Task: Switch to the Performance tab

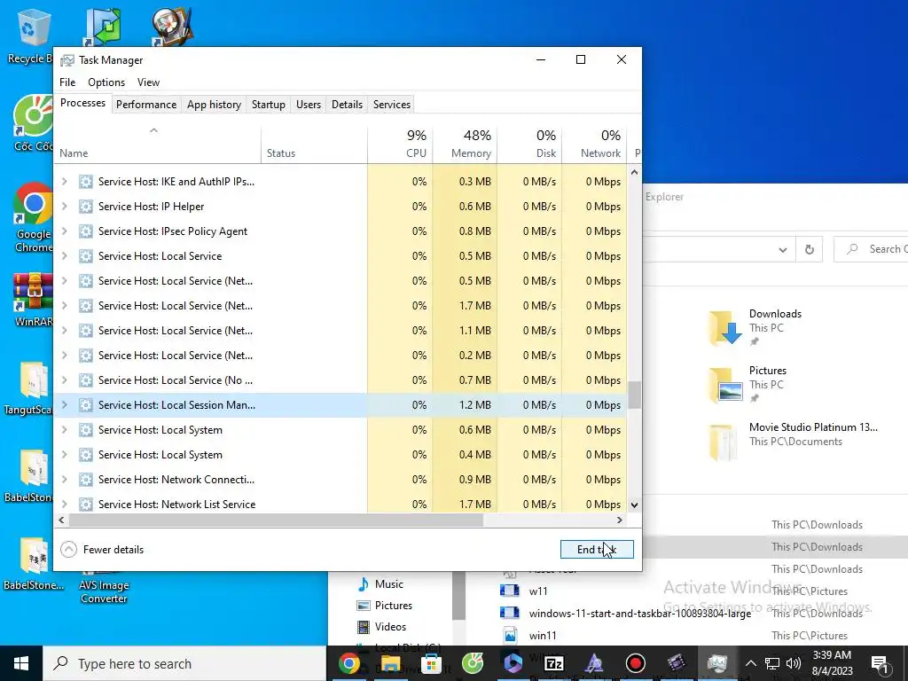Action: pyautogui.click(x=146, y=105)
